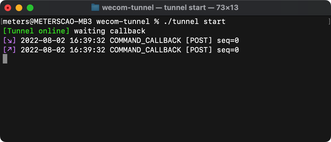Click the left bracket mark before the prompt
The image size is (331, 142).
(x=1, y=21)
